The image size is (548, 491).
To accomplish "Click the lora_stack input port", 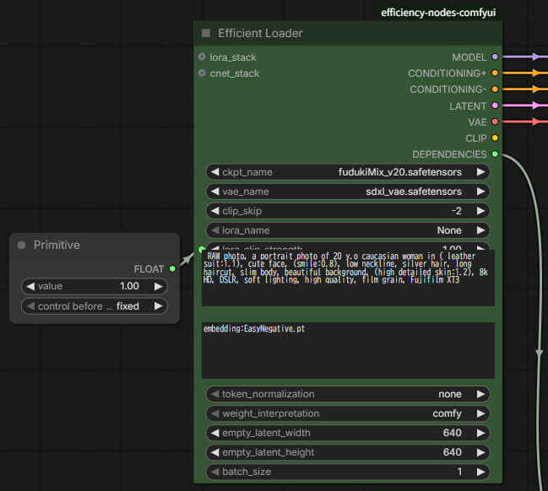I will pyautogui.click(x=202, y=57).
